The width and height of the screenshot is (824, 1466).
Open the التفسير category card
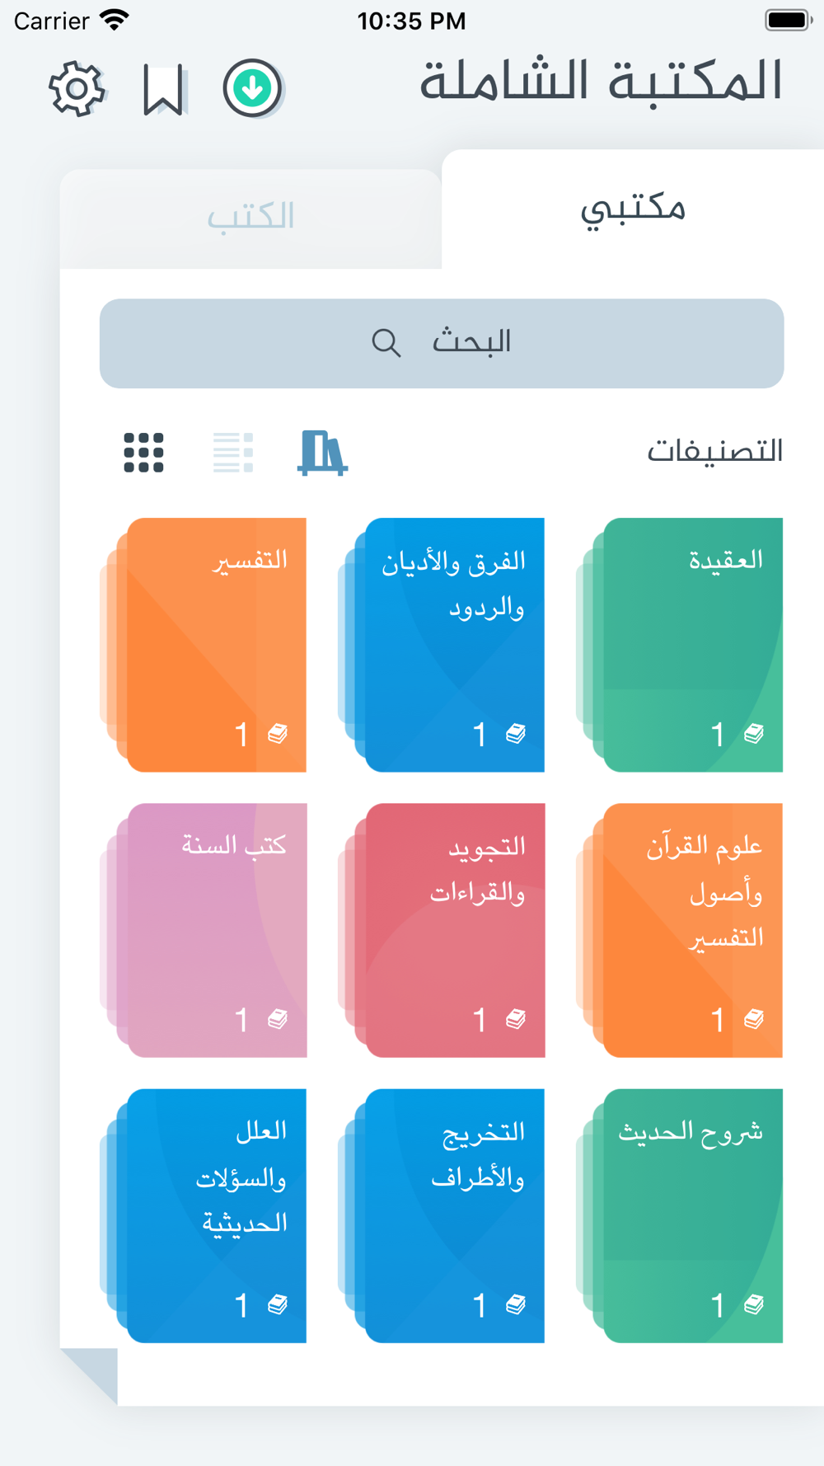(x=204, y=645)
